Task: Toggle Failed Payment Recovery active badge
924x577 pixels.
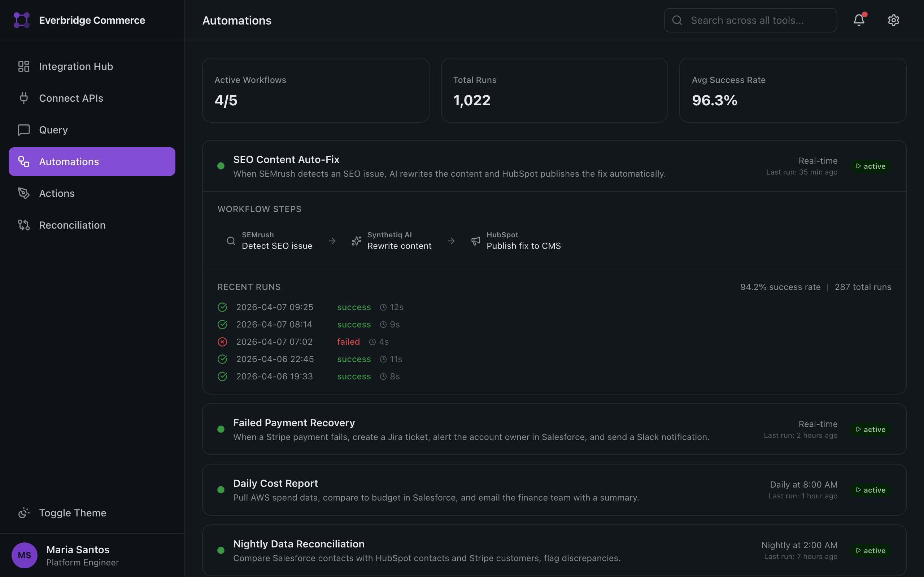Action: pos(871,429)
